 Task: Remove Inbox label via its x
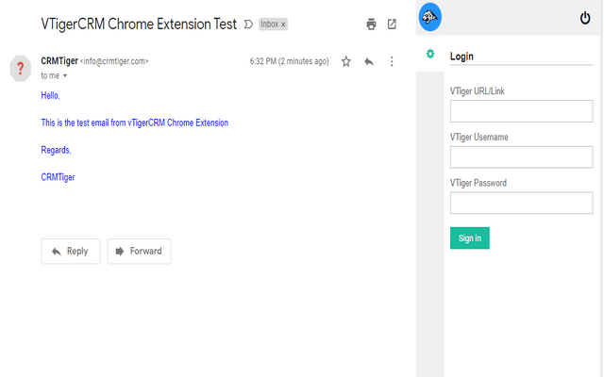tap(283, 25)
